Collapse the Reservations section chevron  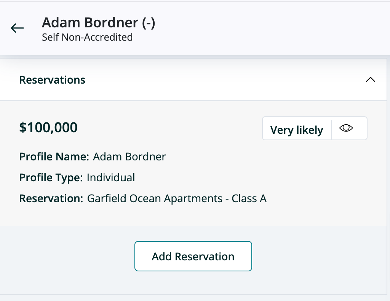370,80
